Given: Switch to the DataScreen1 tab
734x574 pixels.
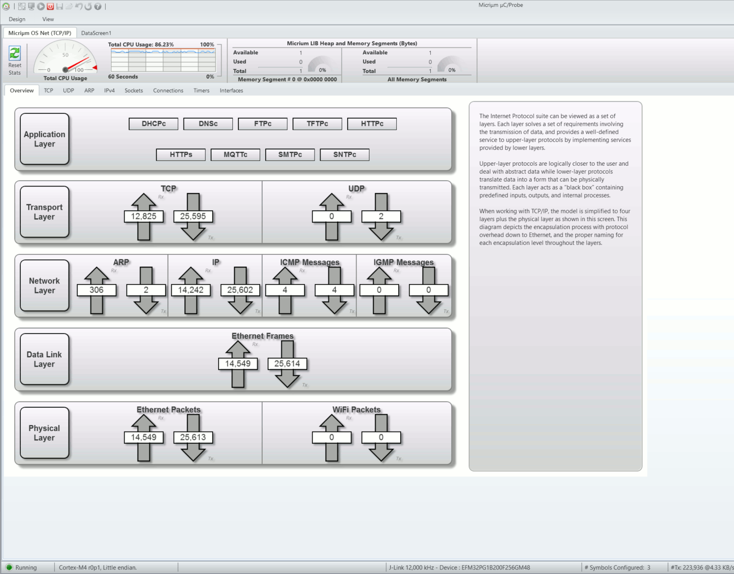Looking at the screenshot, I should click(96, 33).
